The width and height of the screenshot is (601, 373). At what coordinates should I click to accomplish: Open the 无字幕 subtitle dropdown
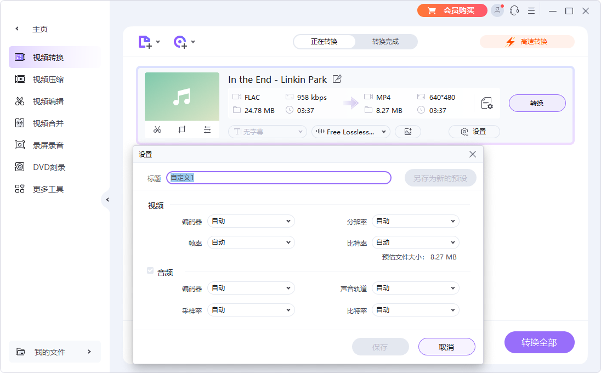pos(267,132)
